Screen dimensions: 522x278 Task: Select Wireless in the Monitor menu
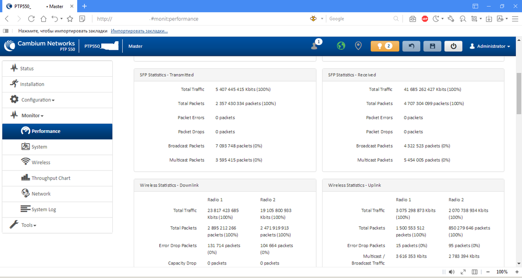[41, 163]
